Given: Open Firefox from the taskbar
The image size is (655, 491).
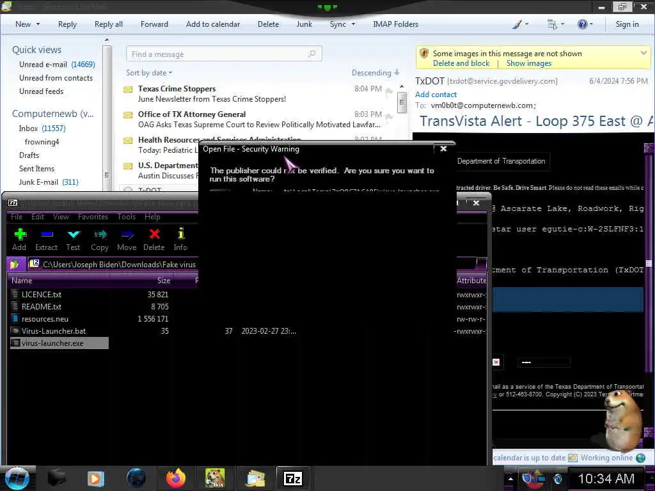Looking at the screenshot, I should coord(176,478).
